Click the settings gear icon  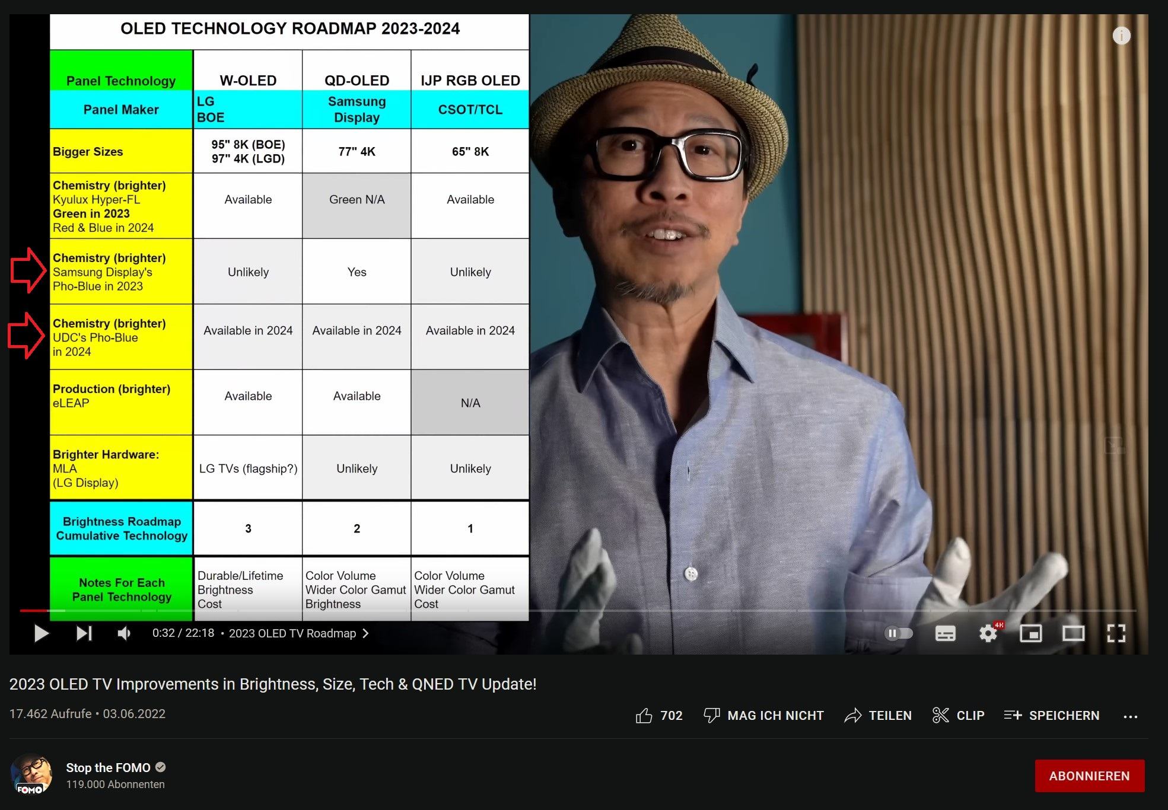click(988, 633)
